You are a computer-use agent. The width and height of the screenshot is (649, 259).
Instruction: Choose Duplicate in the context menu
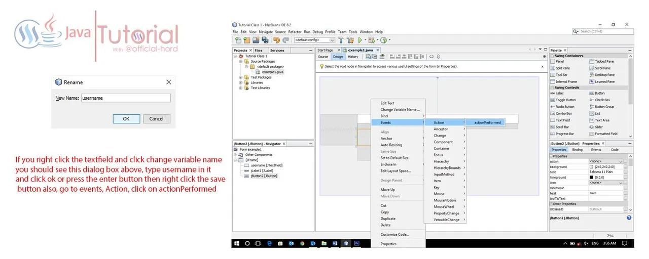click(x=388, y=219)
